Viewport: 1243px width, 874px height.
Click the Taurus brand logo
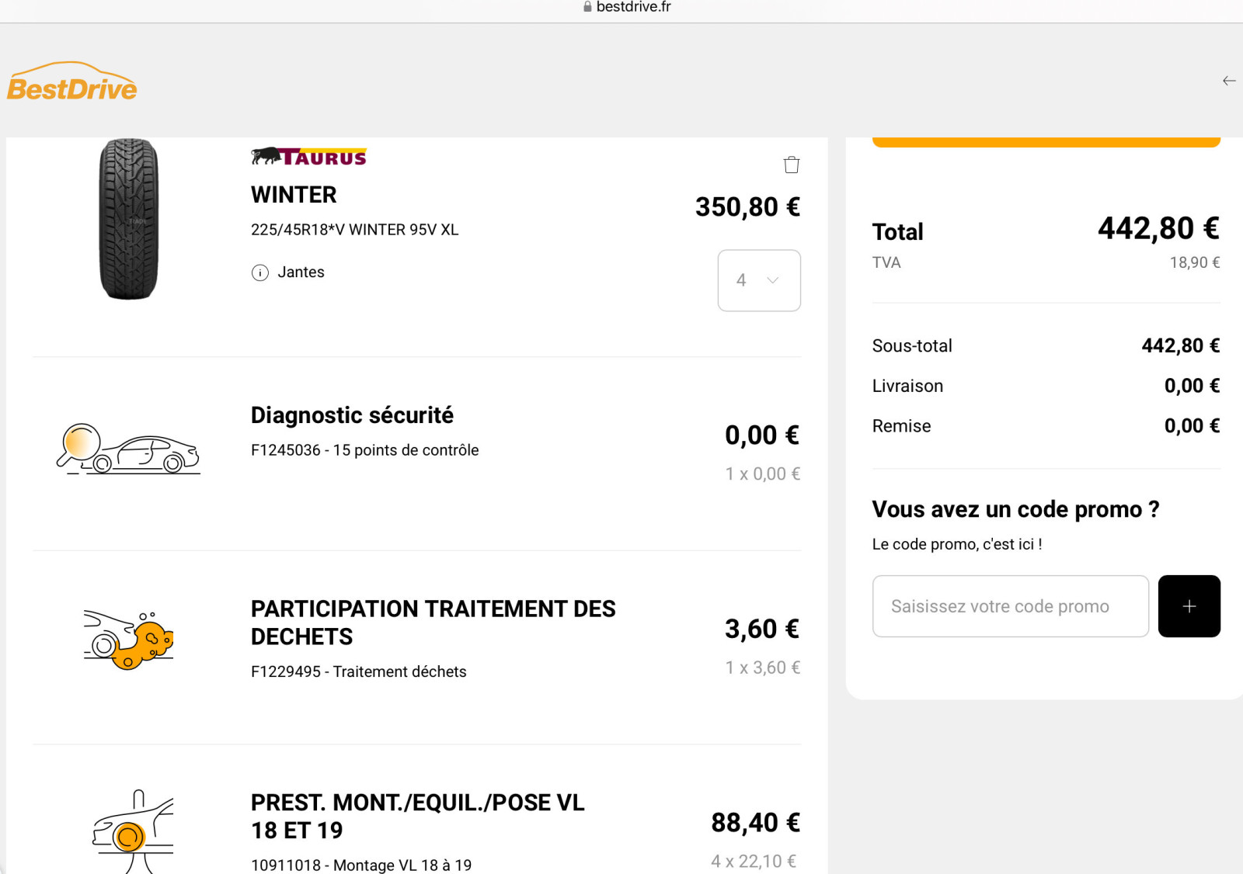[x=308, y=157]
